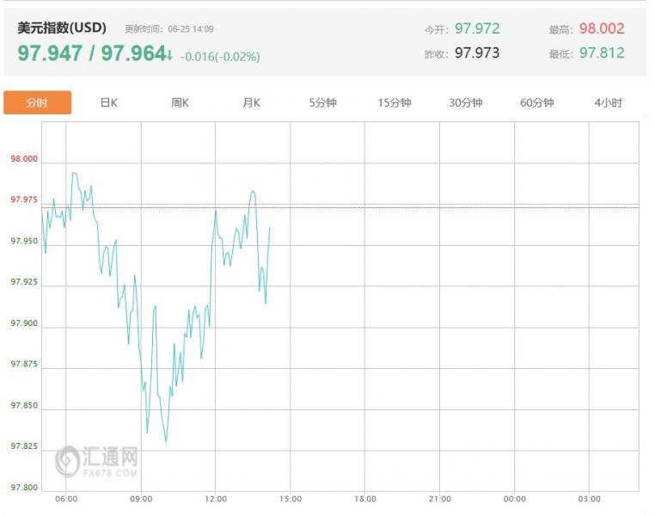Click the 今开 97.972 value
Screen dimensions: 655x516
pyautogui.click(x=477, y=29)
